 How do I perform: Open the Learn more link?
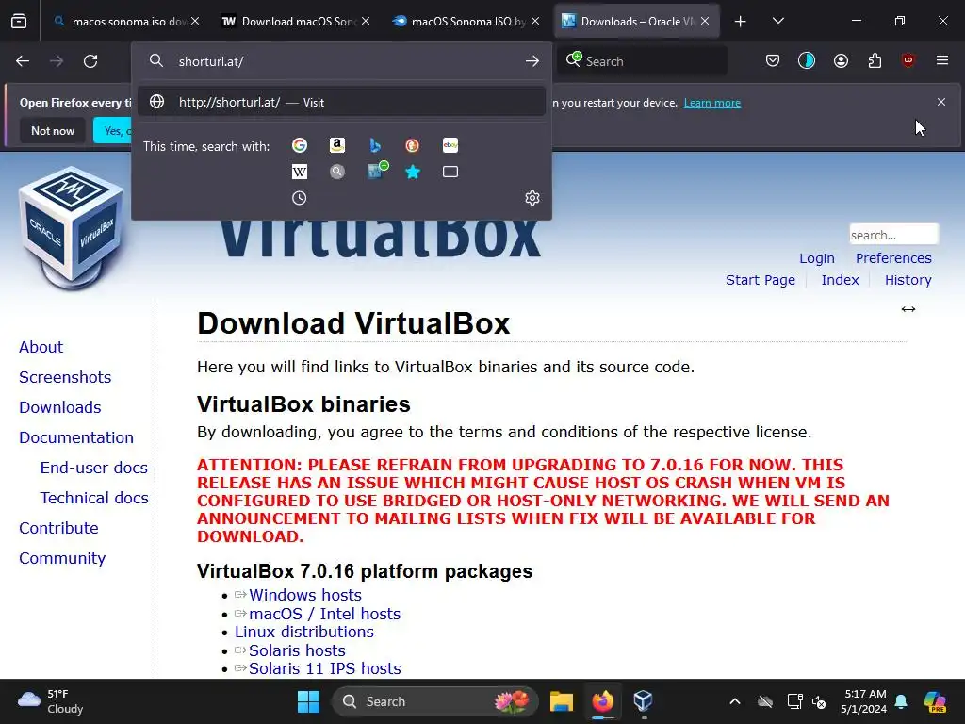pyautogui.click(x=712, y=103)
